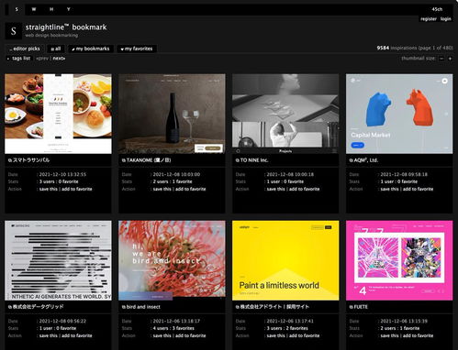Image resolution: width=458 pixels, height=350 pixels.
Task: Open the tags list
Action: (x=19, y=58)
